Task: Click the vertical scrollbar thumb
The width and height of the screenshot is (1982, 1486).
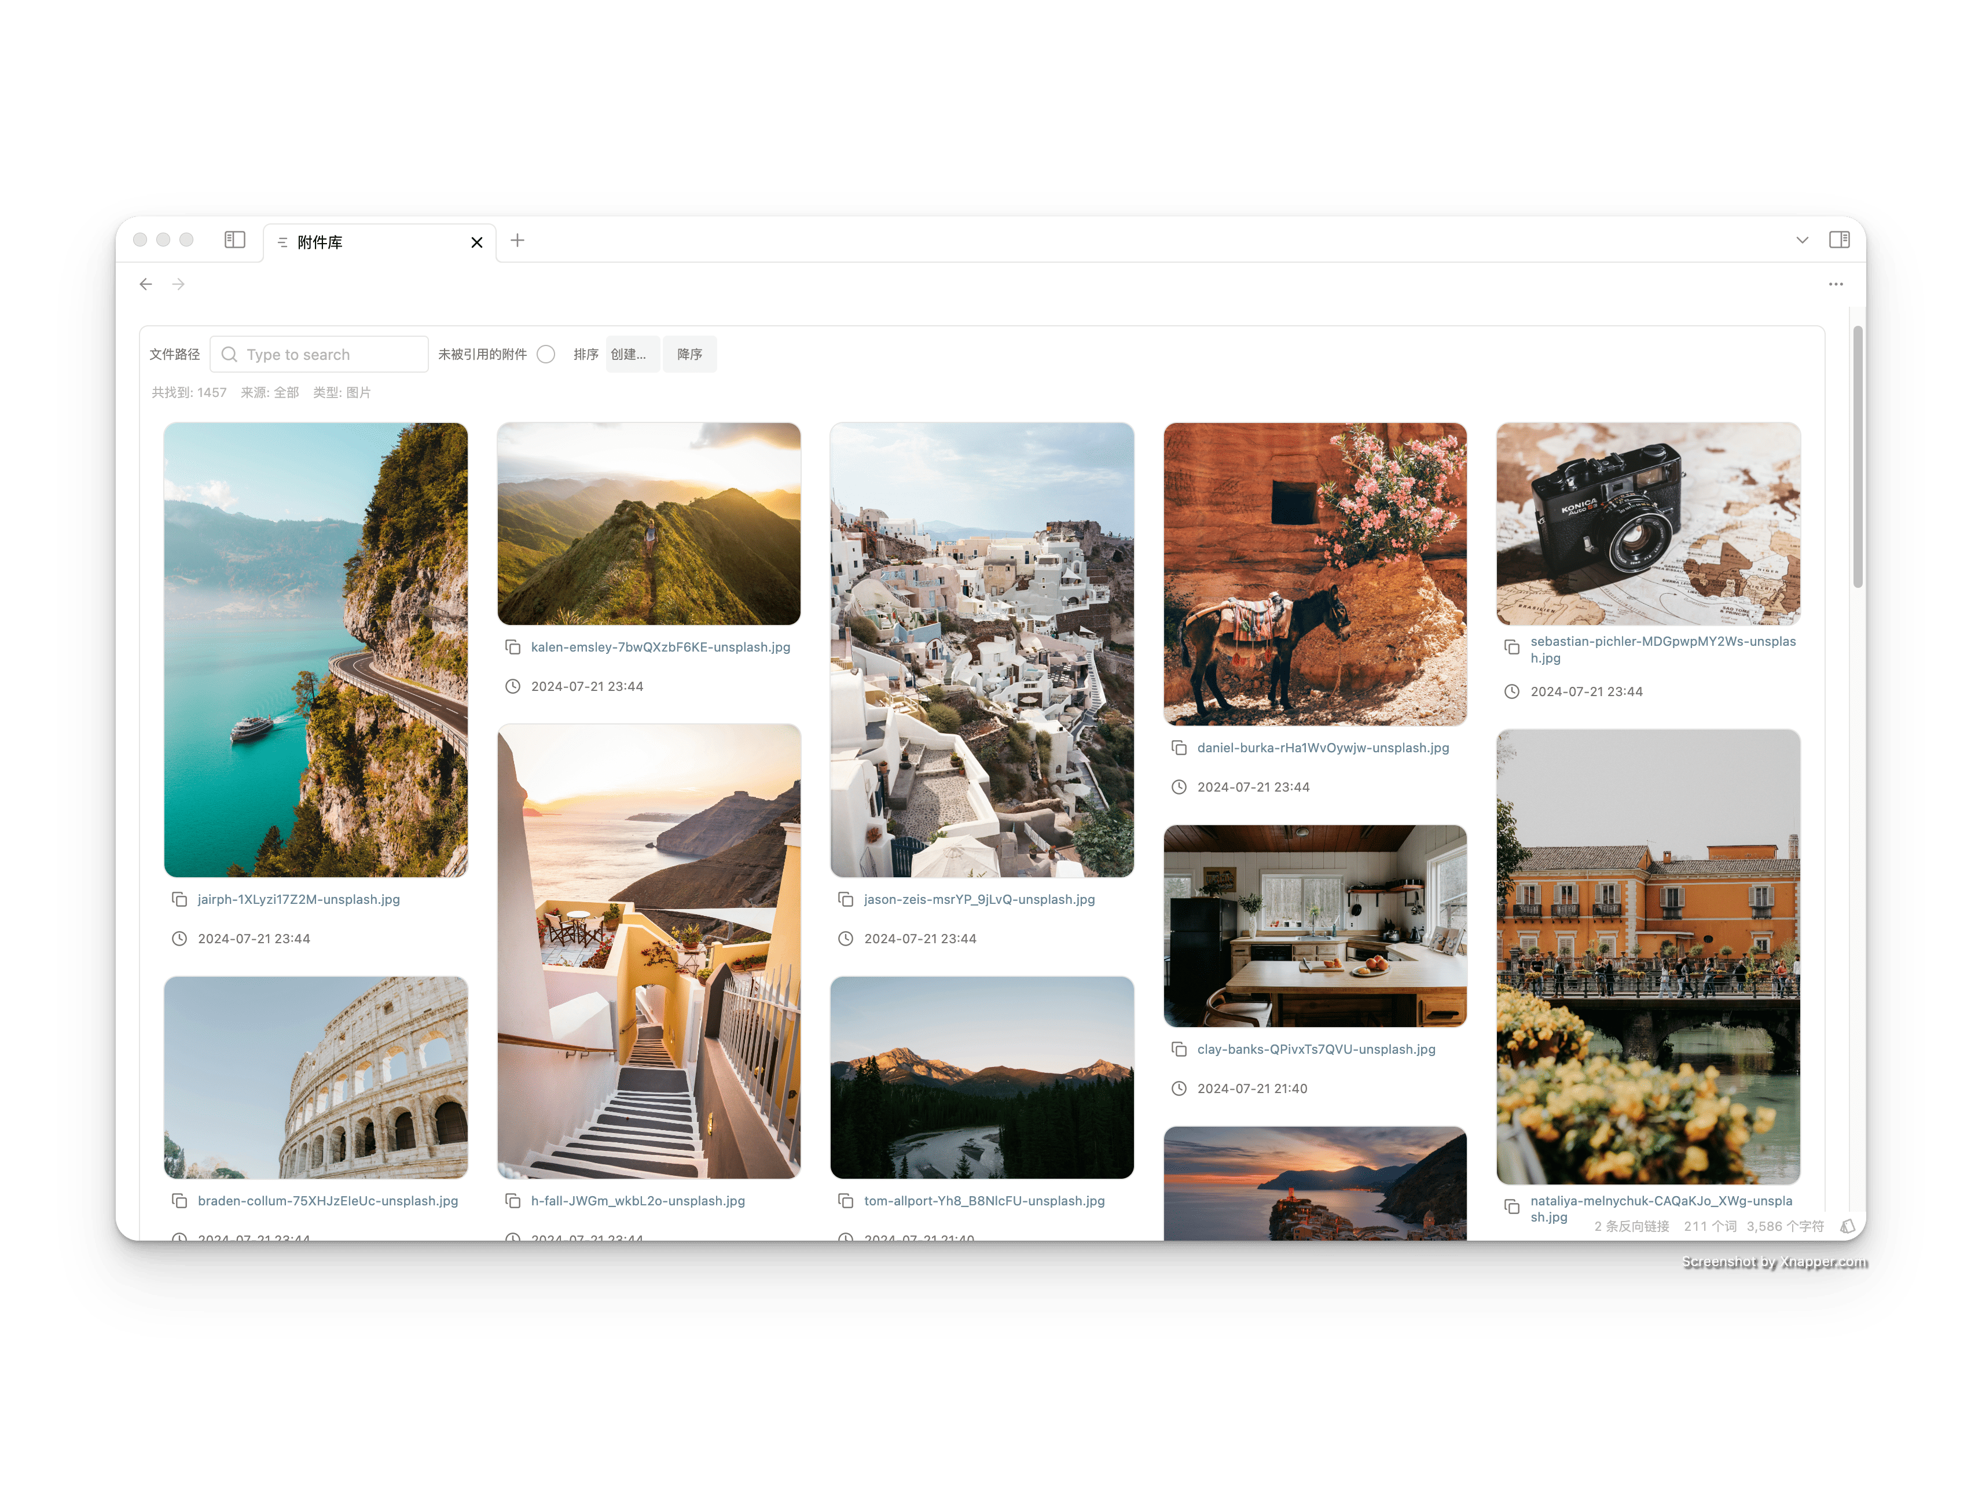Action: pyautogui.click(x=1858, y=457)
